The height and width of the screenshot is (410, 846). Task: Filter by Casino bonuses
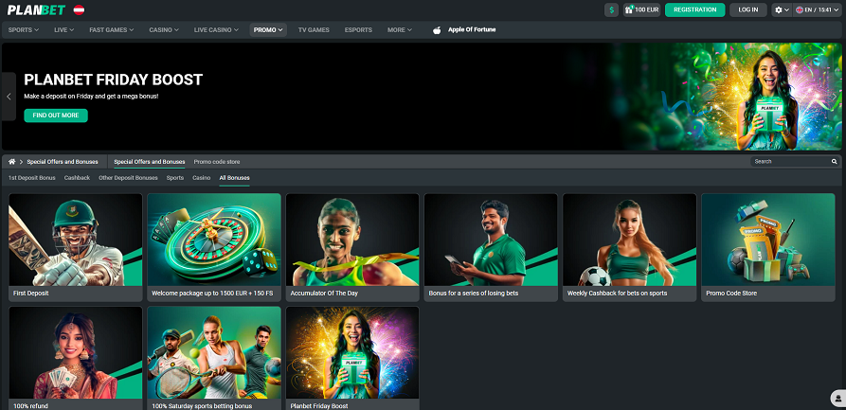[201, 177]
